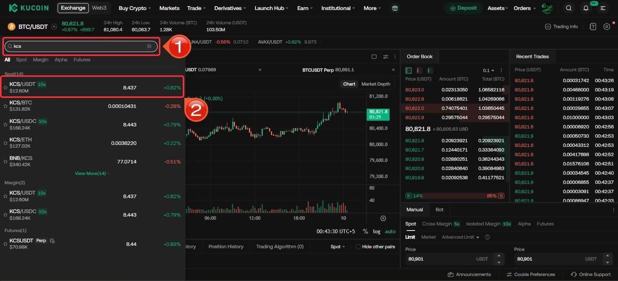Favorite the KCS/USDT spot pair star
This screenshot has height=281, width=618.
pos(5,87)
